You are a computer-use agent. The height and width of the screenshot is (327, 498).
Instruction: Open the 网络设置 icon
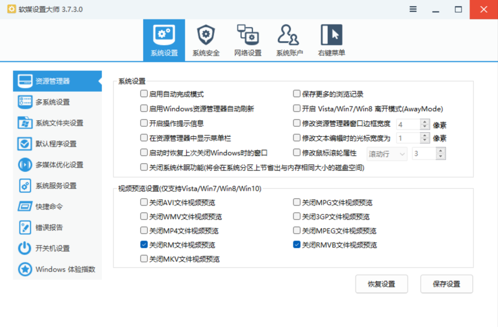248,34
